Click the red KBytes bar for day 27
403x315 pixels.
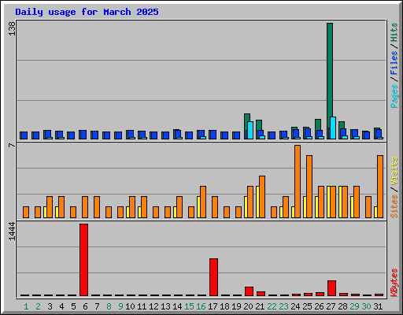click(x=331, y=288)
